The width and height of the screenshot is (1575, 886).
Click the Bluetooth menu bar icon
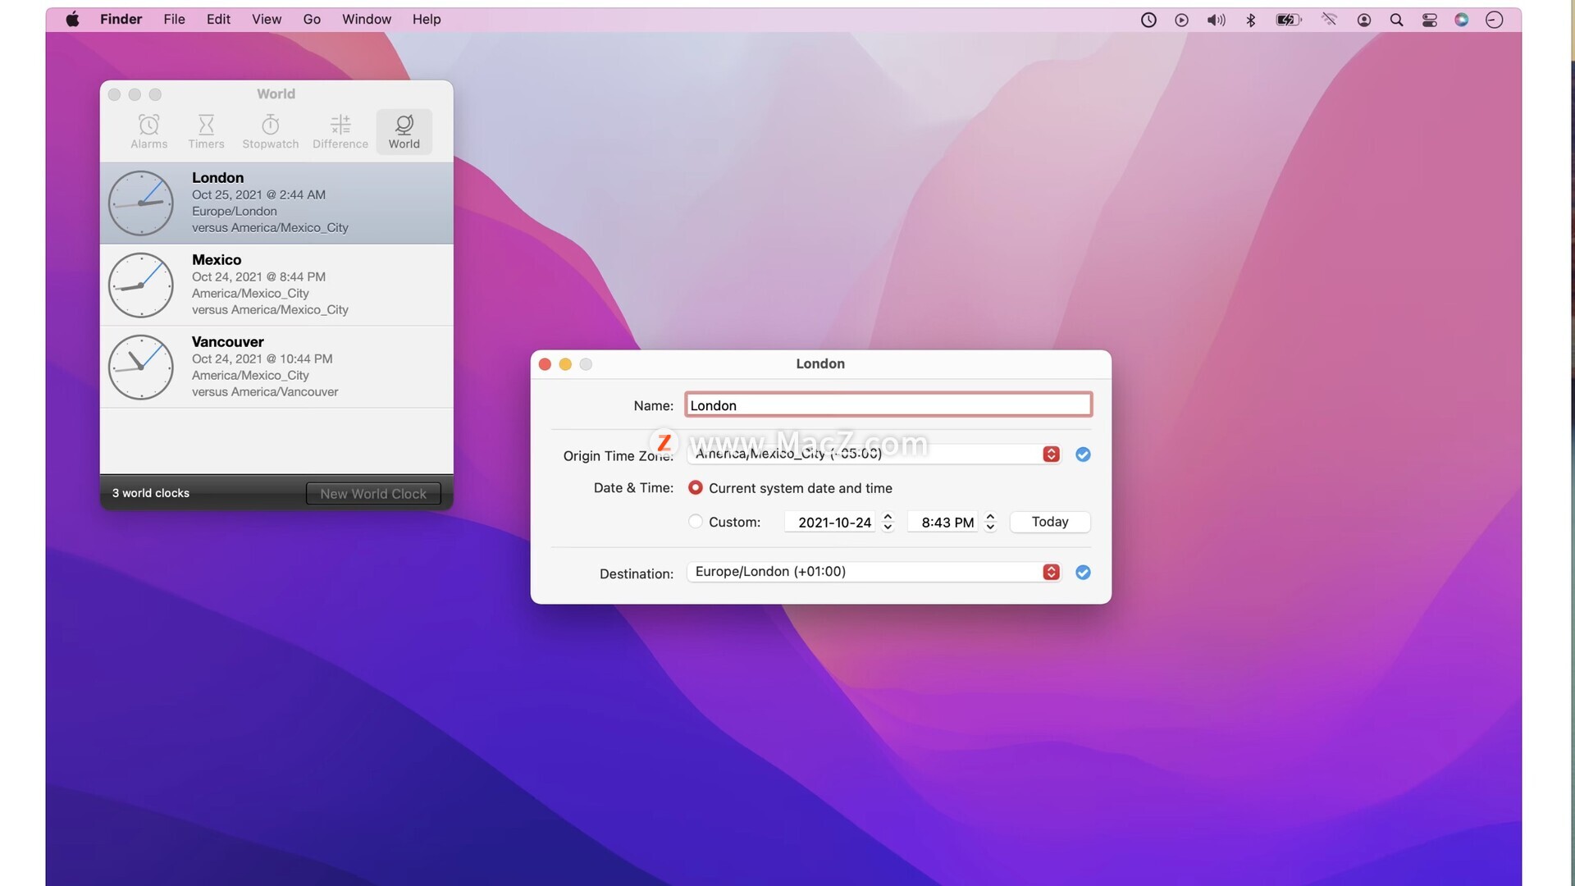(x=1251, y=20)
